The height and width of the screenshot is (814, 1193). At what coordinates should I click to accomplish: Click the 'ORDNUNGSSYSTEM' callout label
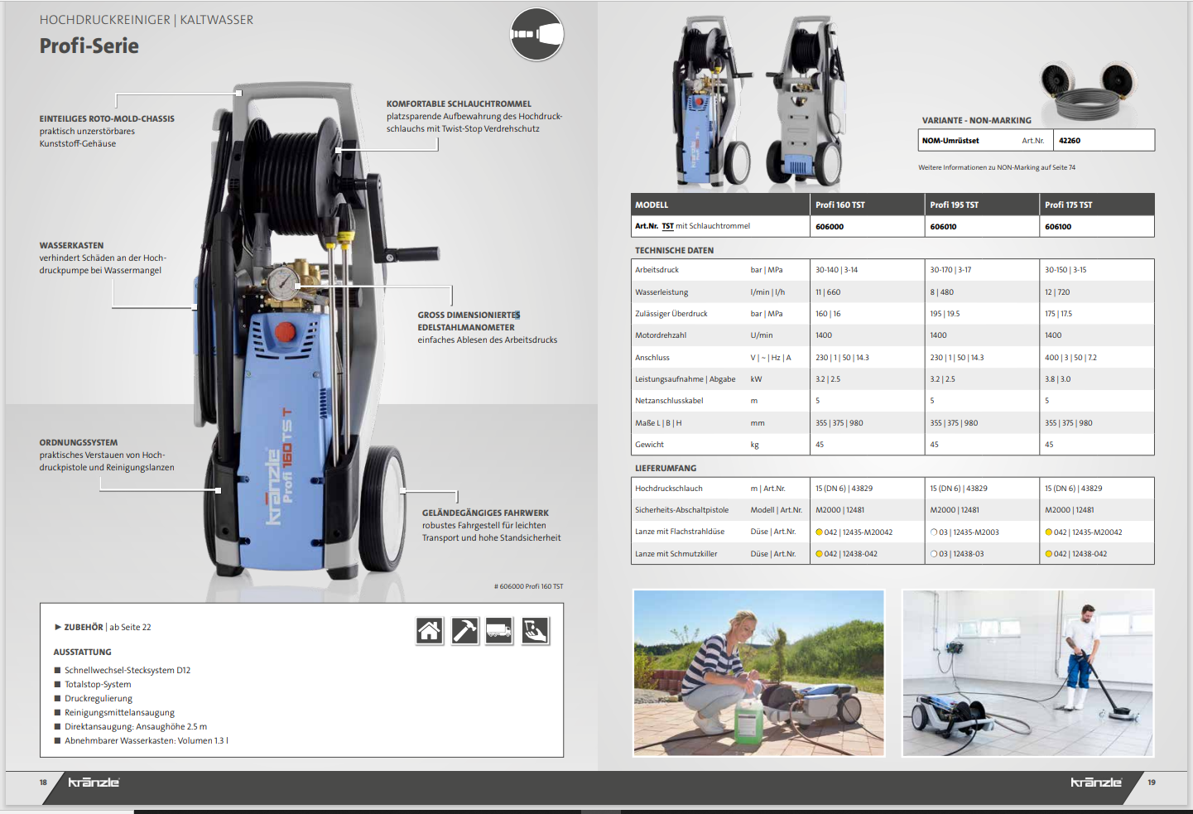click(79, 443)
